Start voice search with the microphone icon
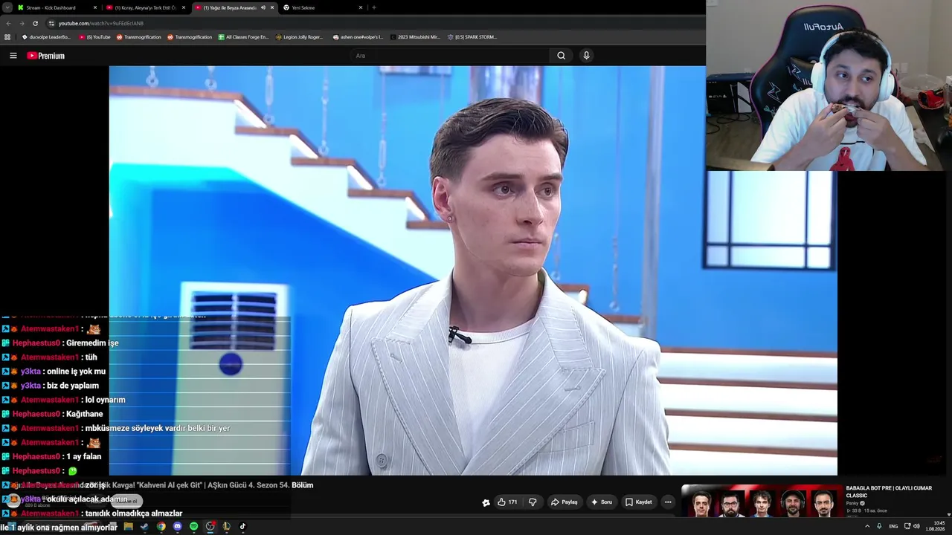The height and width of the screenshot is (535, 952). pyautogui.click(x=586, y=56)
